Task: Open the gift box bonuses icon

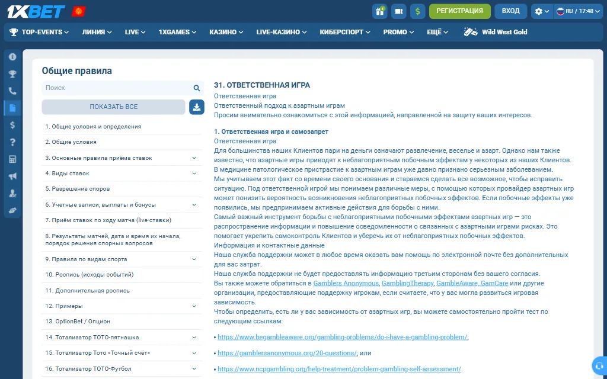Action: (380, 11)
